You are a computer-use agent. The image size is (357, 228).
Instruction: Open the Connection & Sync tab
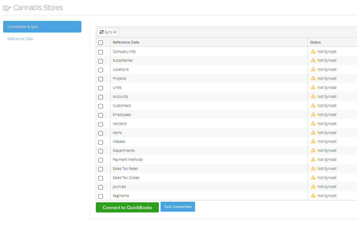42,27
